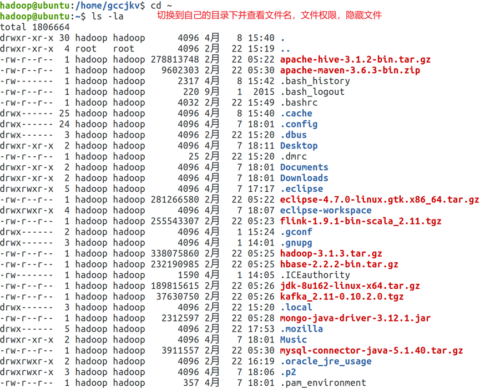Click the Documents directory name

[x=304, y=167]
